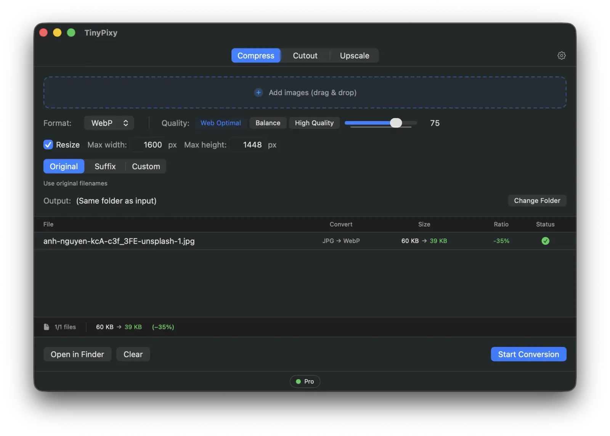Click the -35% ratio cell

pyautogui.click(x=501, y=241)
